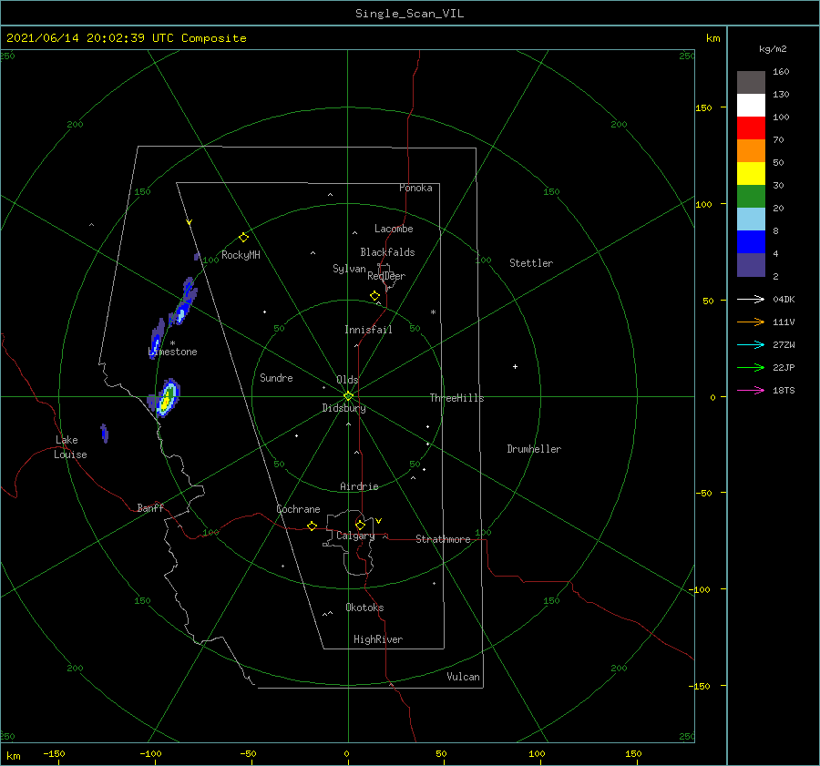Click the kg/m2 legend unit label
This screenshot has width=820, height=766.
[773, 49]
